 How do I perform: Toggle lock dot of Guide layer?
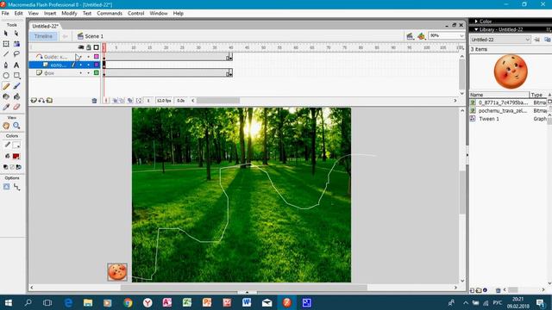coord(88,57)
